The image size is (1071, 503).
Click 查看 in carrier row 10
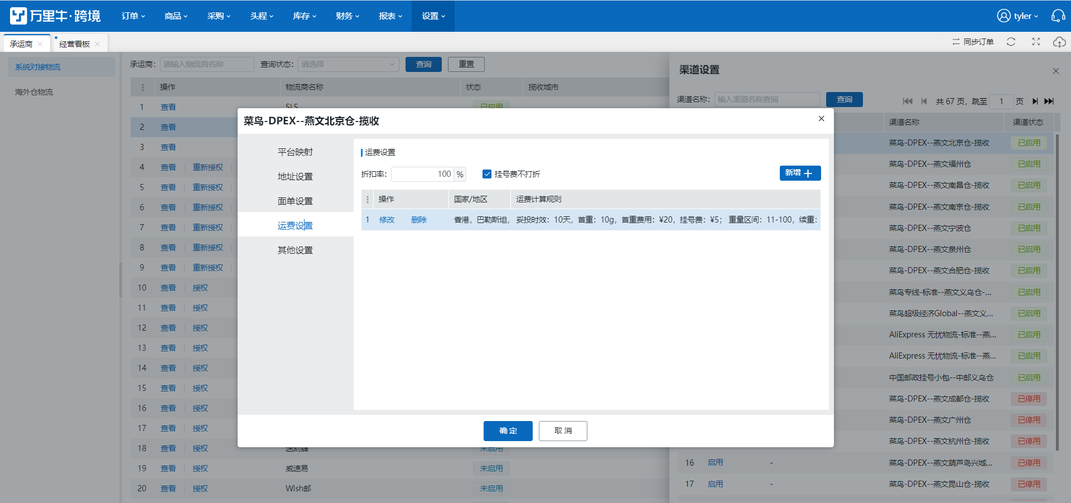tap(168, 288)
